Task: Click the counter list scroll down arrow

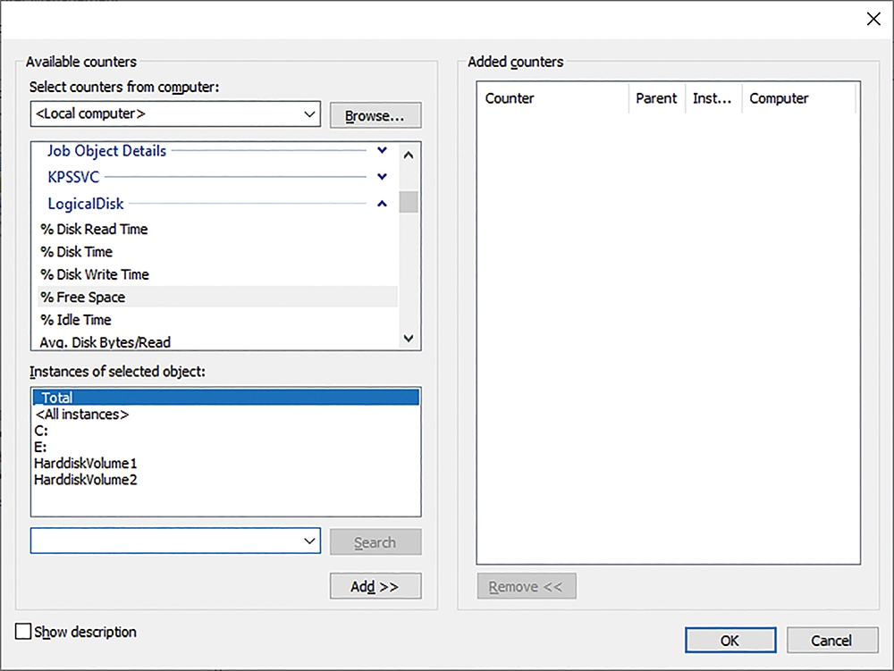Action: (x=409, y=339)
